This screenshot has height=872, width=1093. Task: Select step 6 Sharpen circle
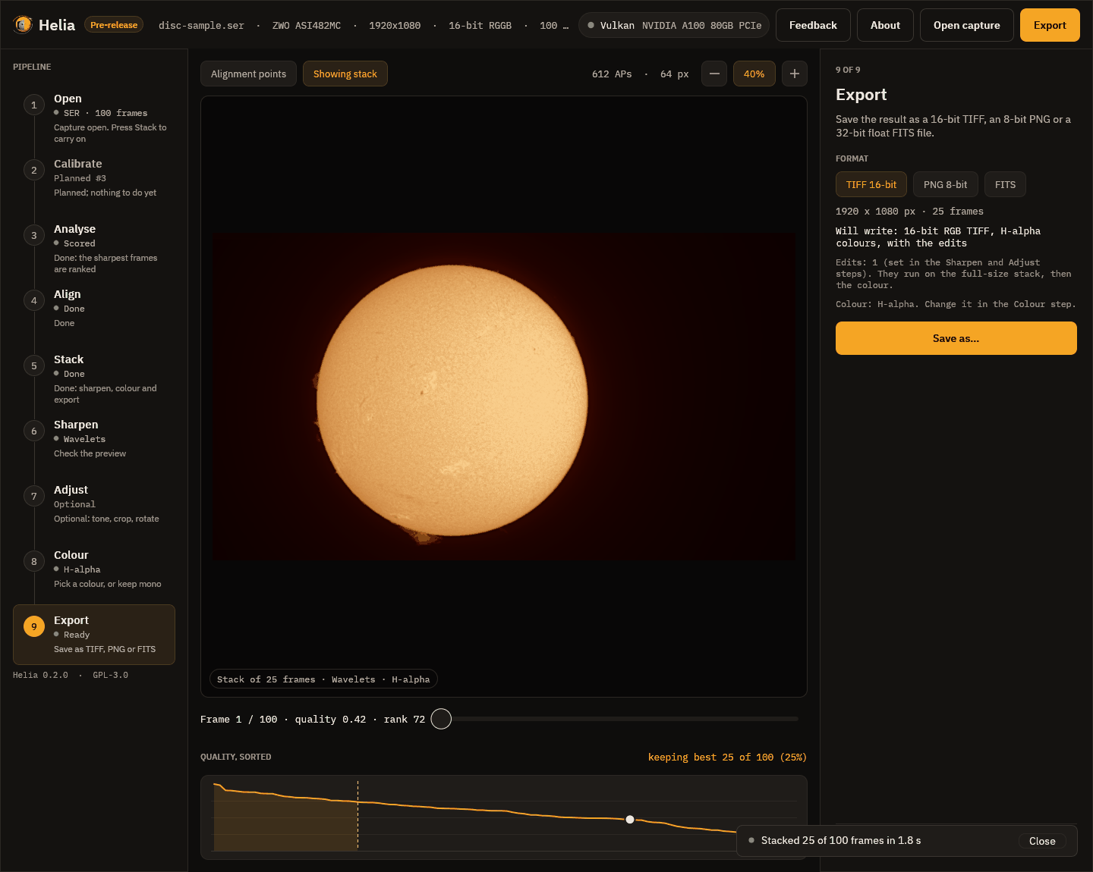tap(34, 431)
